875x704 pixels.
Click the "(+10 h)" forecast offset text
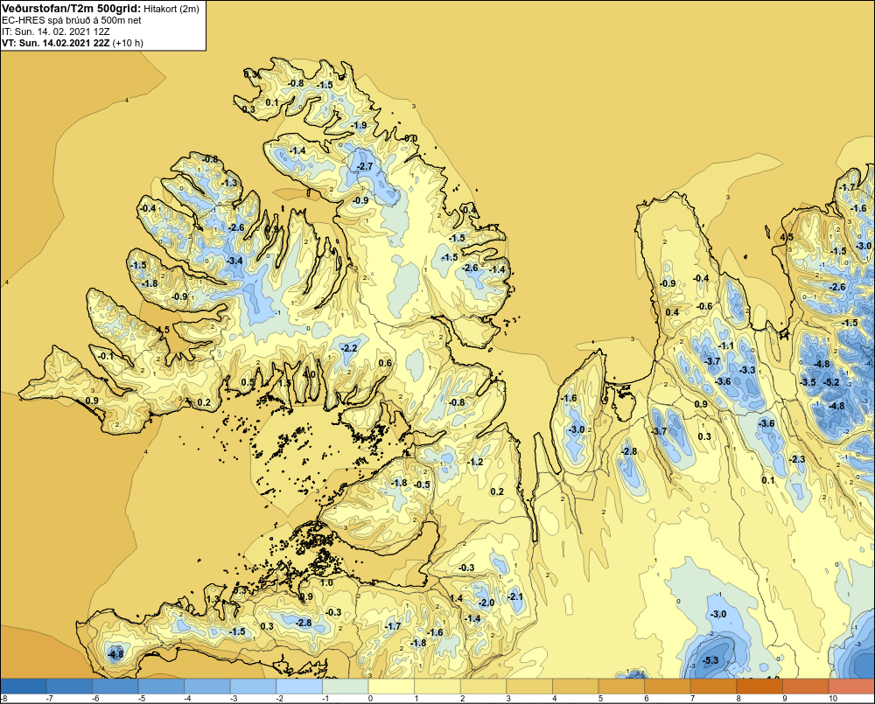[x=127, y=43]
